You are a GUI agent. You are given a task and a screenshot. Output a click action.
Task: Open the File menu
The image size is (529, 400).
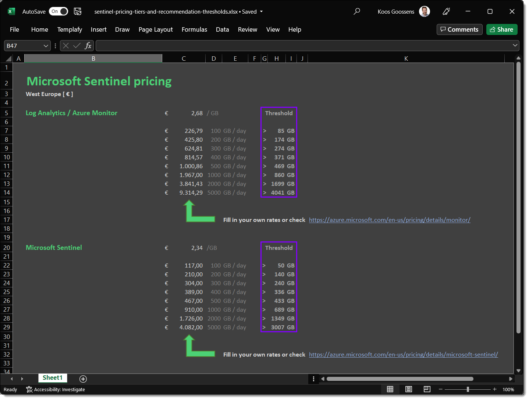coord(14,29)
